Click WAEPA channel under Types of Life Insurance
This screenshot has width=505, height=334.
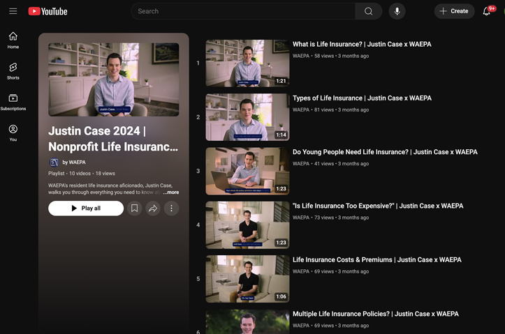301,110
